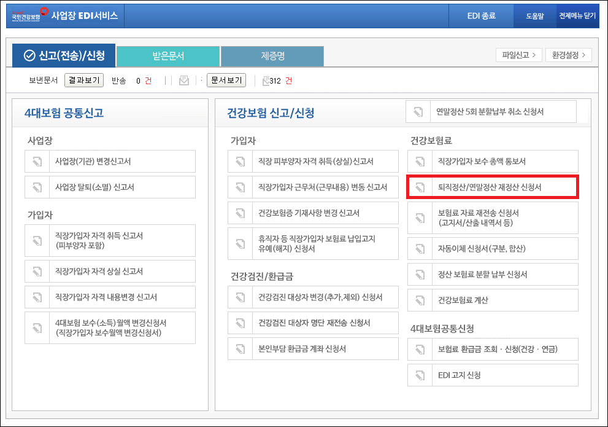Open 자동이체 신청서(구분, 합산)
This screenshot has width=608, height=427.
click(x=493, y=248)
